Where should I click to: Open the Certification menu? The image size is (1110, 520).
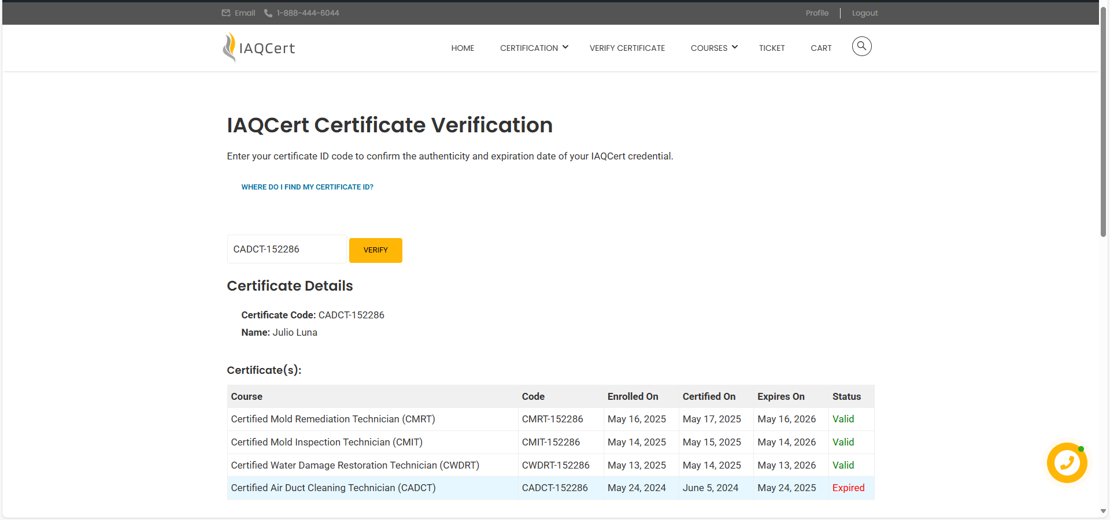[x=529, y=48]
